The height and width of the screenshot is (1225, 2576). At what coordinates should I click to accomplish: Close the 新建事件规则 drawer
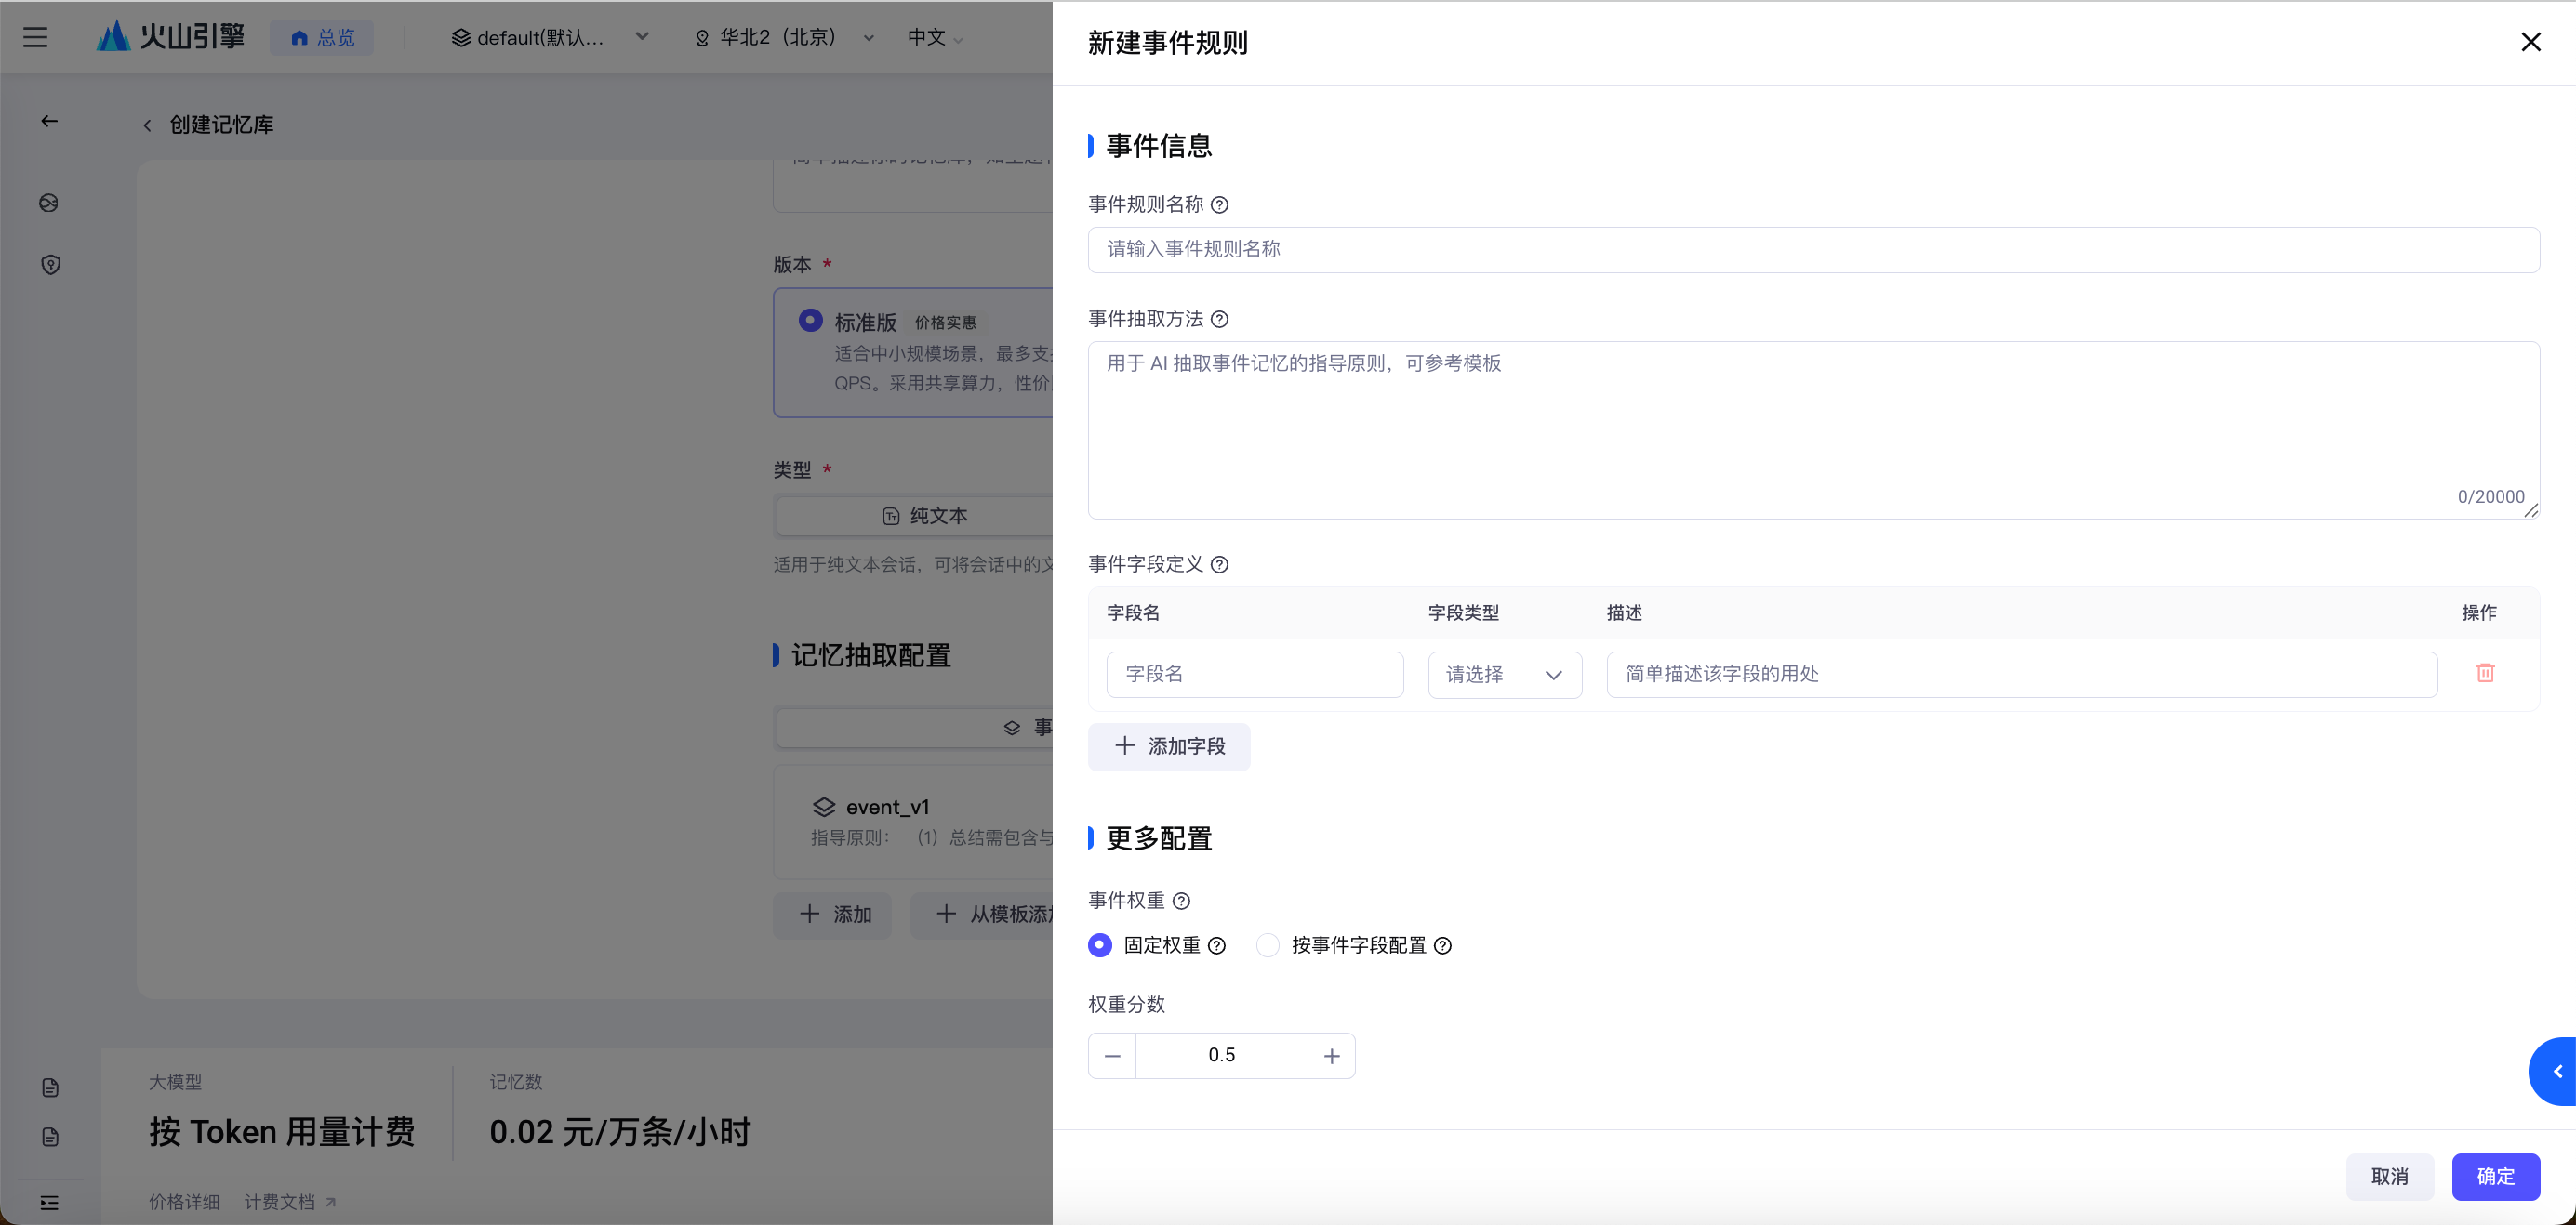click(2530, 42)
